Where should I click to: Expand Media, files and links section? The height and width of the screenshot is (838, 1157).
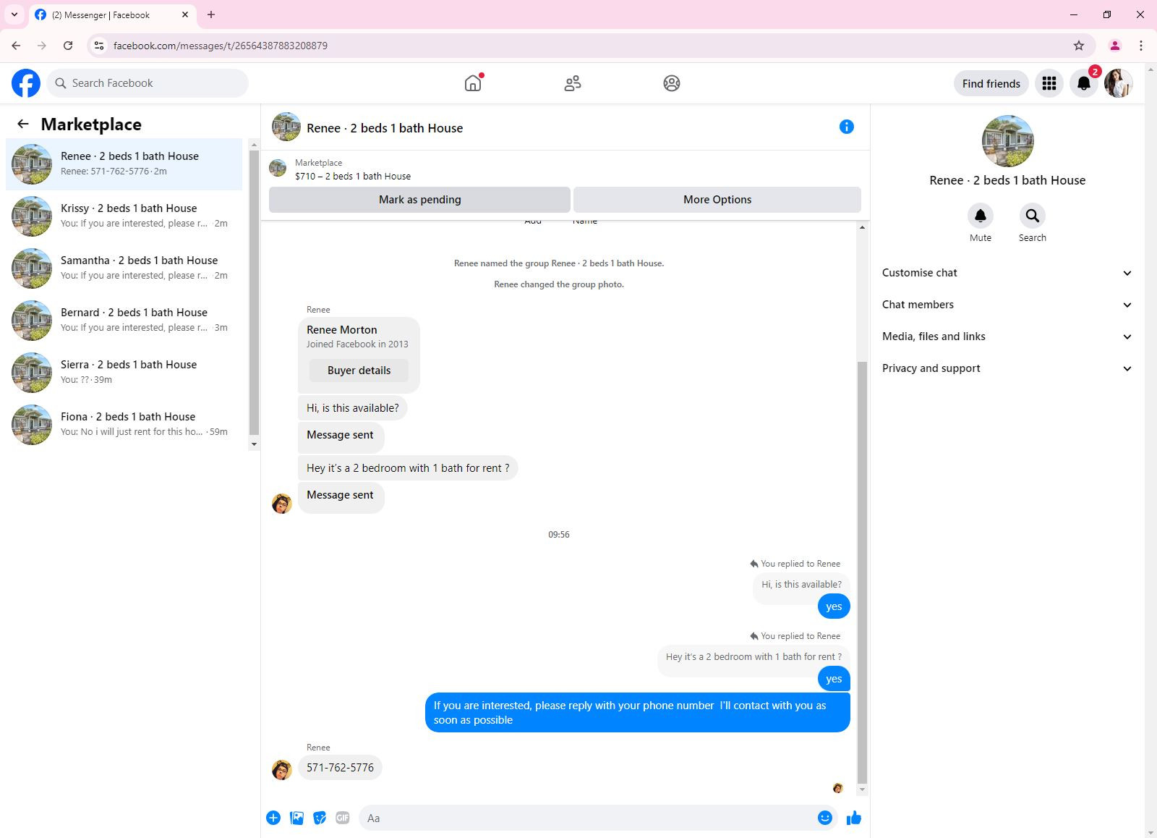(1007, 337)
